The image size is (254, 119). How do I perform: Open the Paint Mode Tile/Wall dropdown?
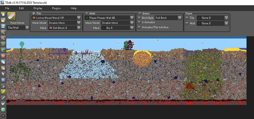coord(18,28)
